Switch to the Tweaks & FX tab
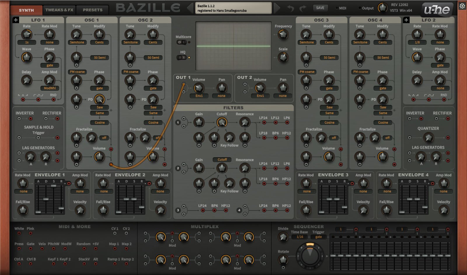The width and height of the screenshot is (467, 275). tap(59, 10)
